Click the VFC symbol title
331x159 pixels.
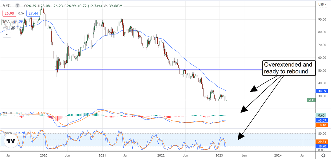[7, 6]
